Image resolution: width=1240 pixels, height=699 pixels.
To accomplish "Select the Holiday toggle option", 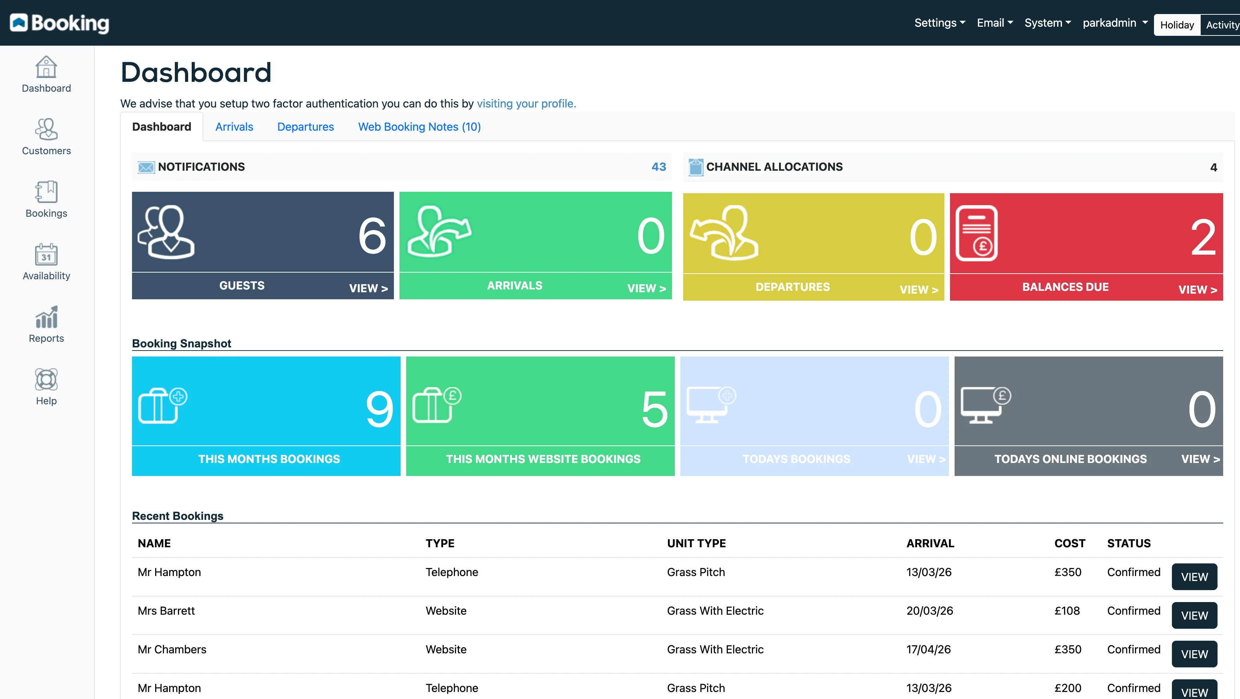I will click(1177, 25).
